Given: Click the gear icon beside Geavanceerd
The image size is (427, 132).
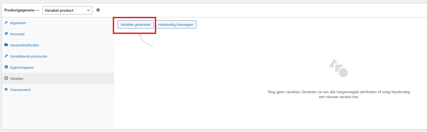Looking at the screenshot, I should tap(6, 90).
